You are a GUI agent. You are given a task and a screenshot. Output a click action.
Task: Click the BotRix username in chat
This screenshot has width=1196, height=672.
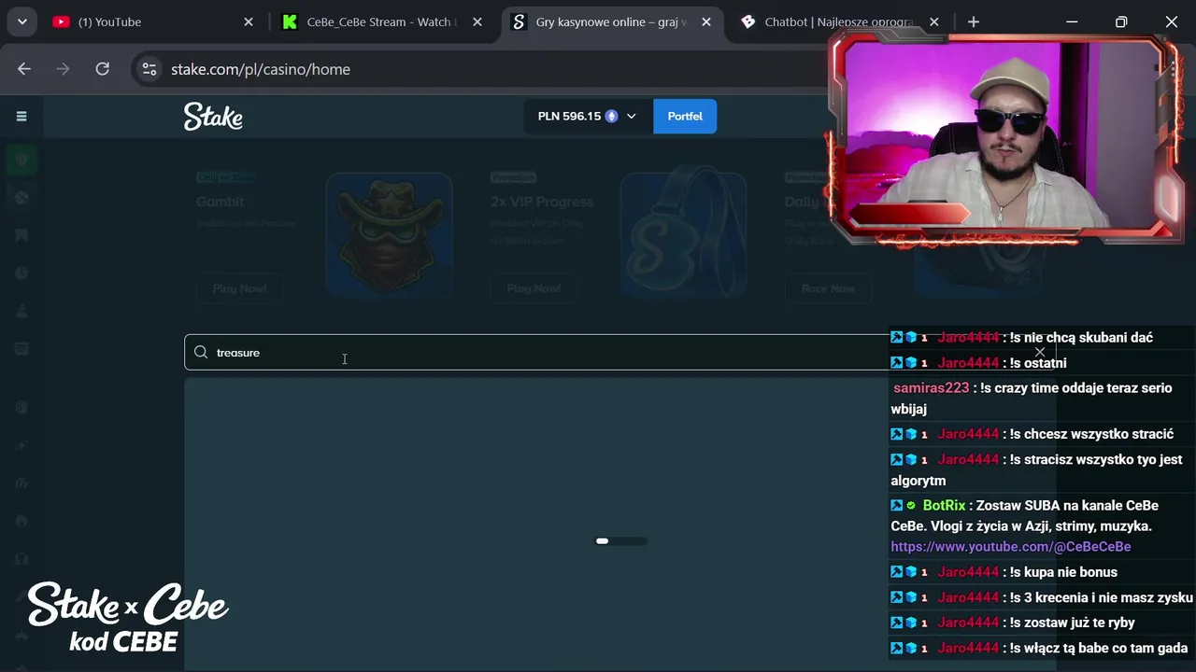coord(944,505)
